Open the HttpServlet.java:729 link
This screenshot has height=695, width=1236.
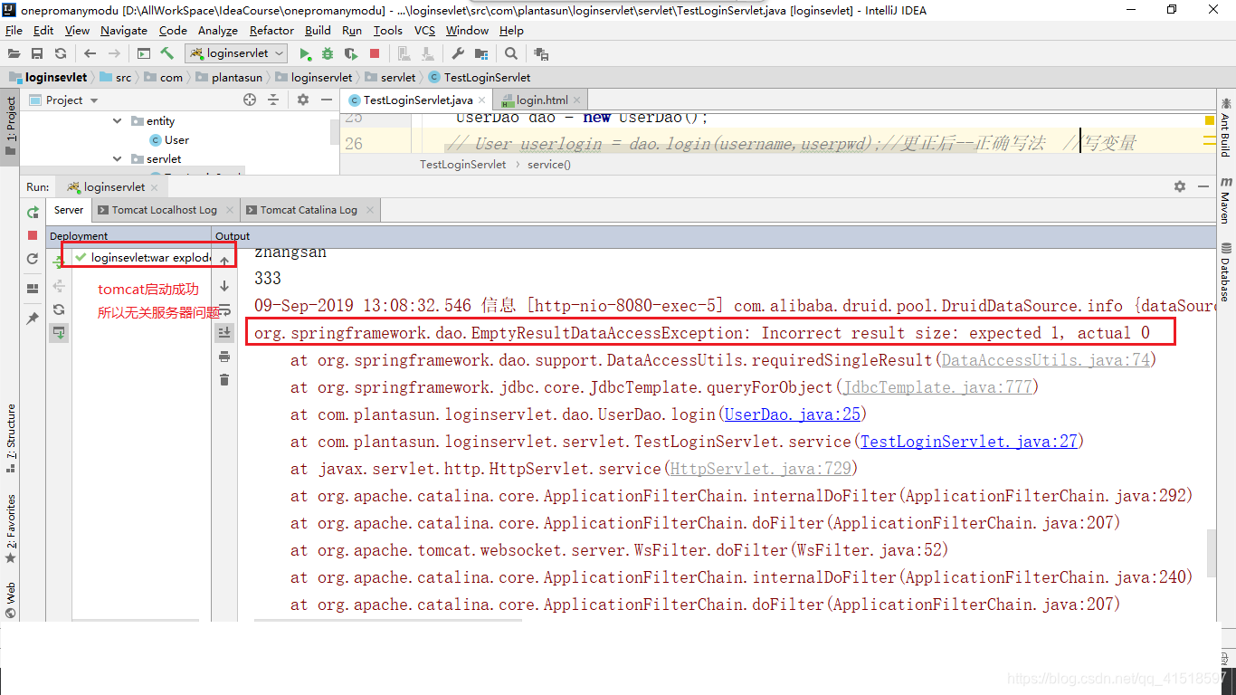759,469
